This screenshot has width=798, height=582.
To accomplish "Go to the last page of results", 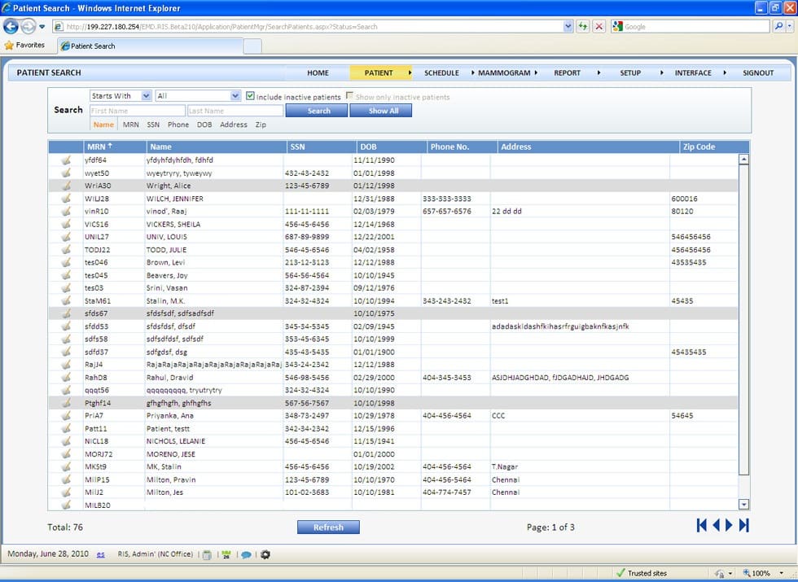I will [743, 526].
